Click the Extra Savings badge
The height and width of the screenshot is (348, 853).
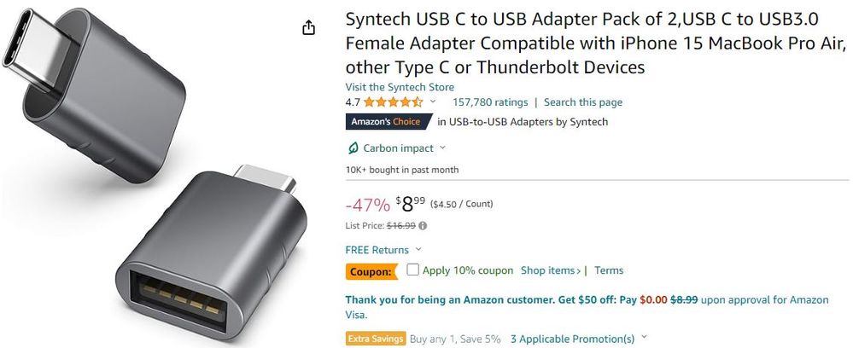[376, 339]
